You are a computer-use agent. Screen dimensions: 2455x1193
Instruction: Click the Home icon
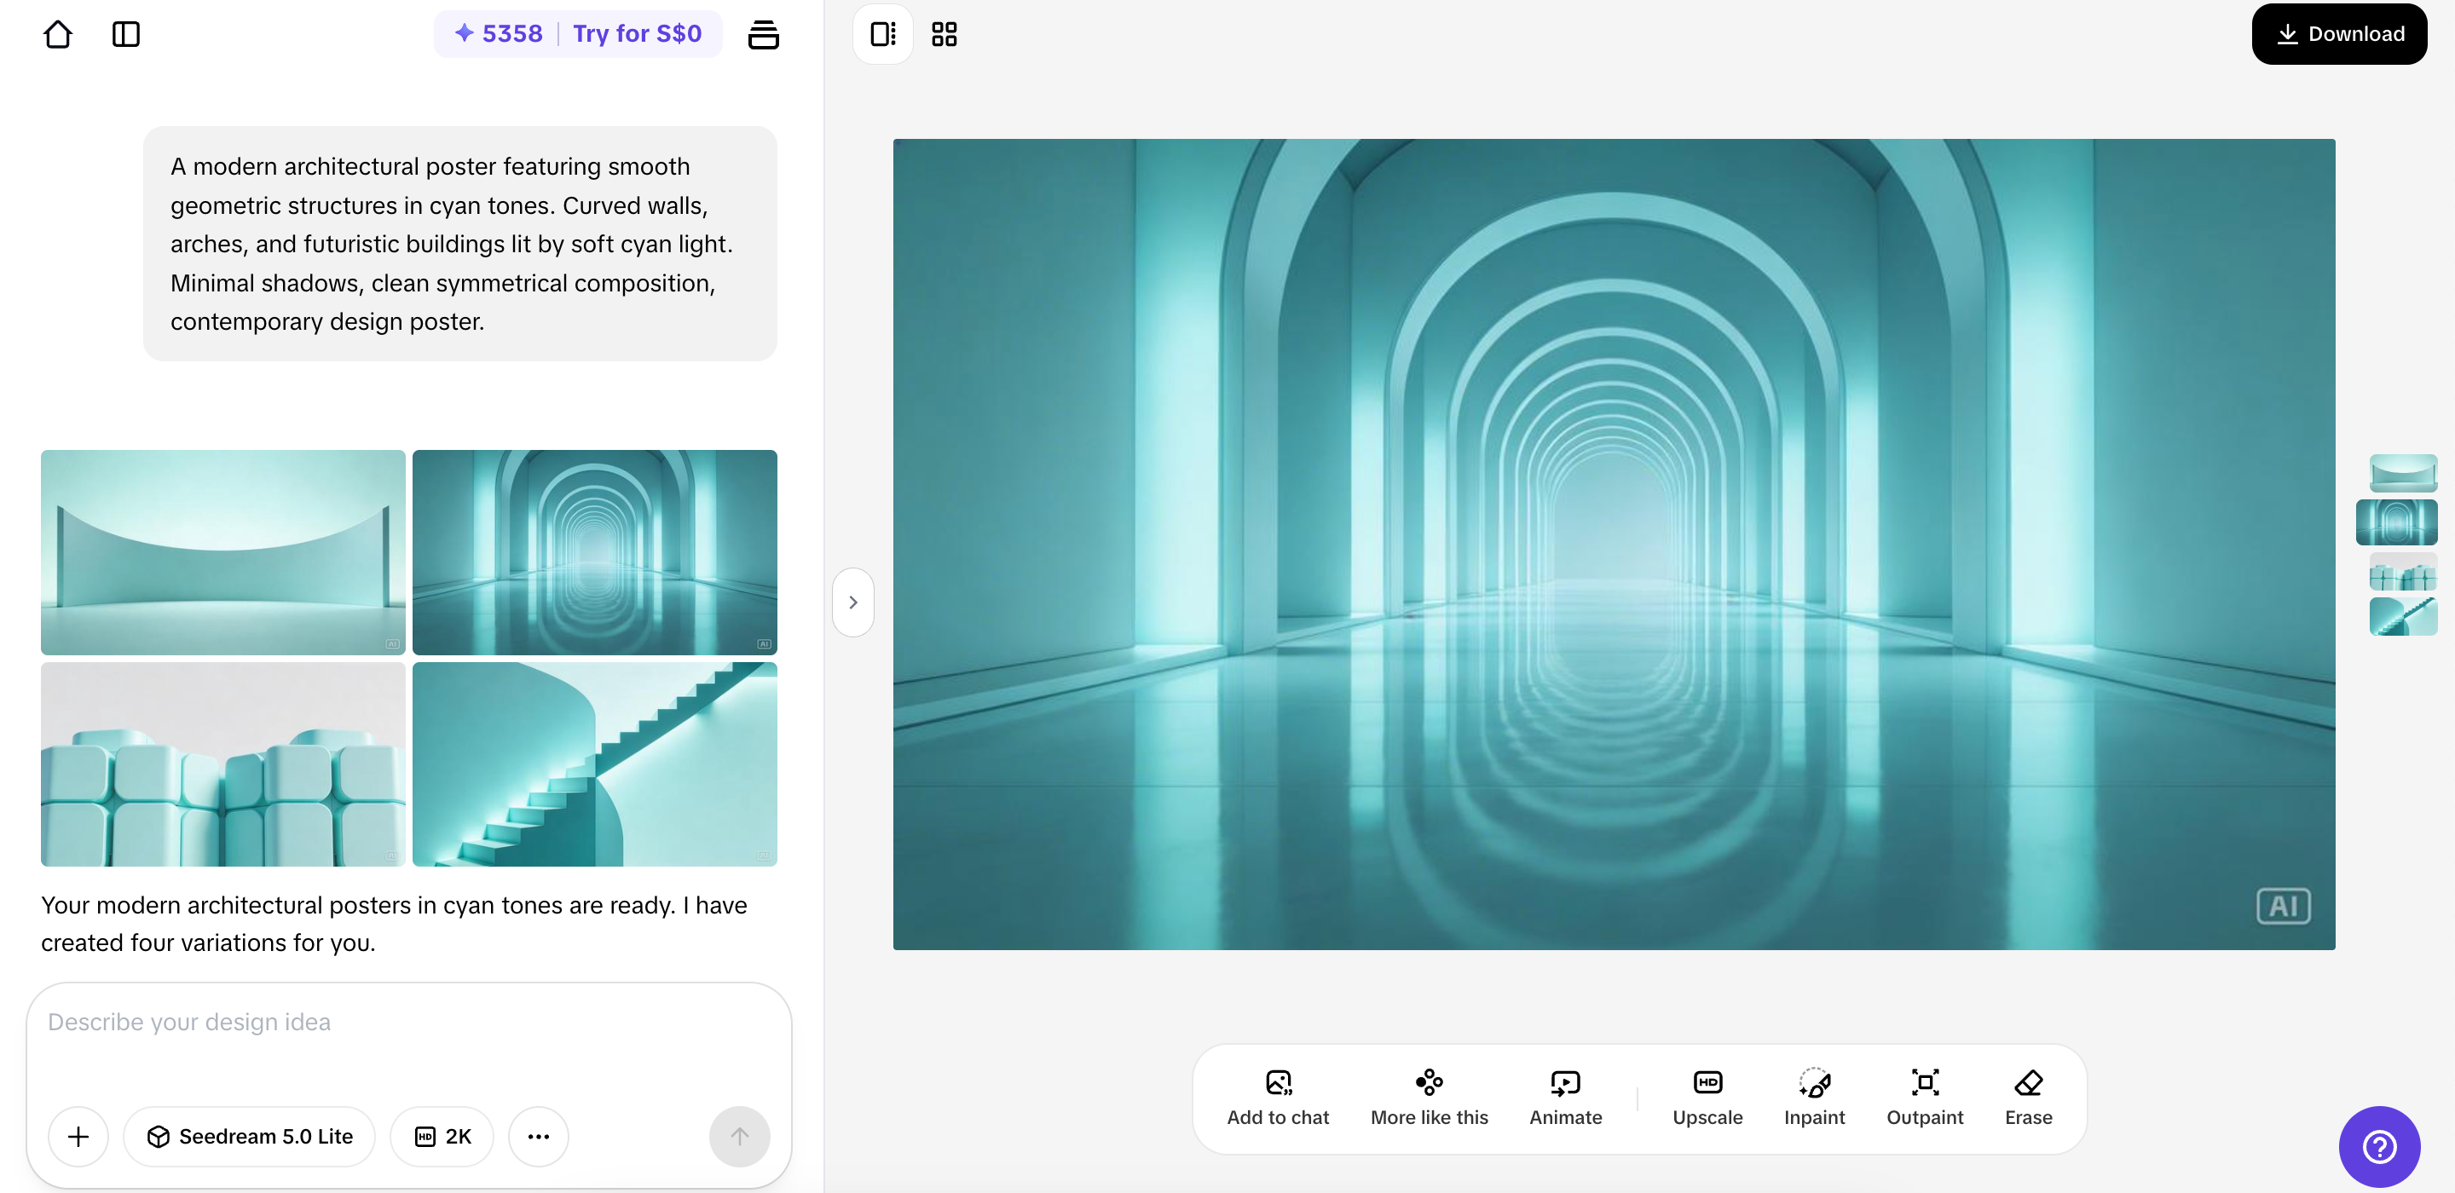[58, 34]
